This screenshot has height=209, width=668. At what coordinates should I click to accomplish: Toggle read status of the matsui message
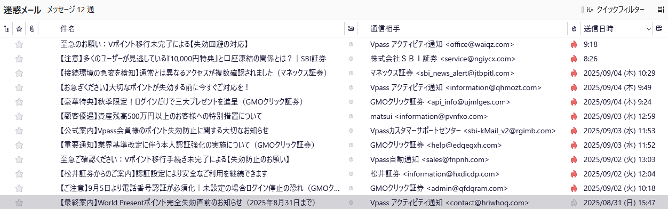coord(351,116)
